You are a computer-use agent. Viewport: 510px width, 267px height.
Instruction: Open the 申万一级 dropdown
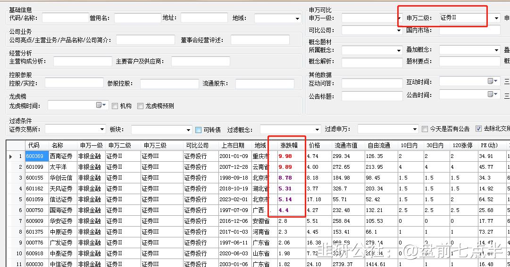(x=400, y=18)
